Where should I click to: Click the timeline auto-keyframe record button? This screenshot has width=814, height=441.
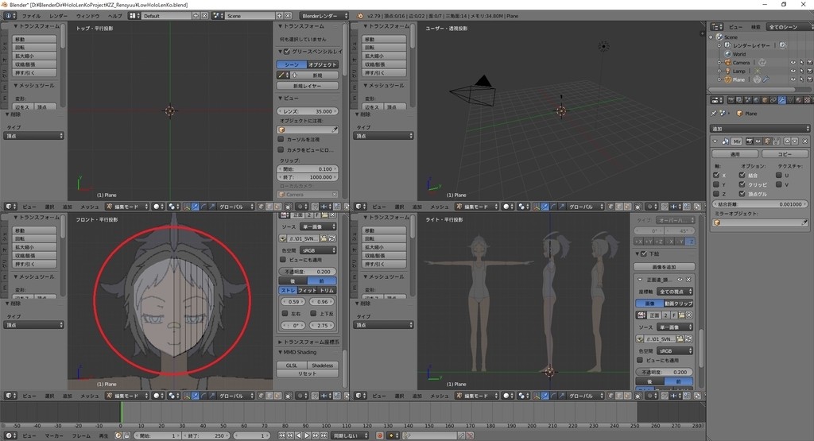click(x=379, y=435)
